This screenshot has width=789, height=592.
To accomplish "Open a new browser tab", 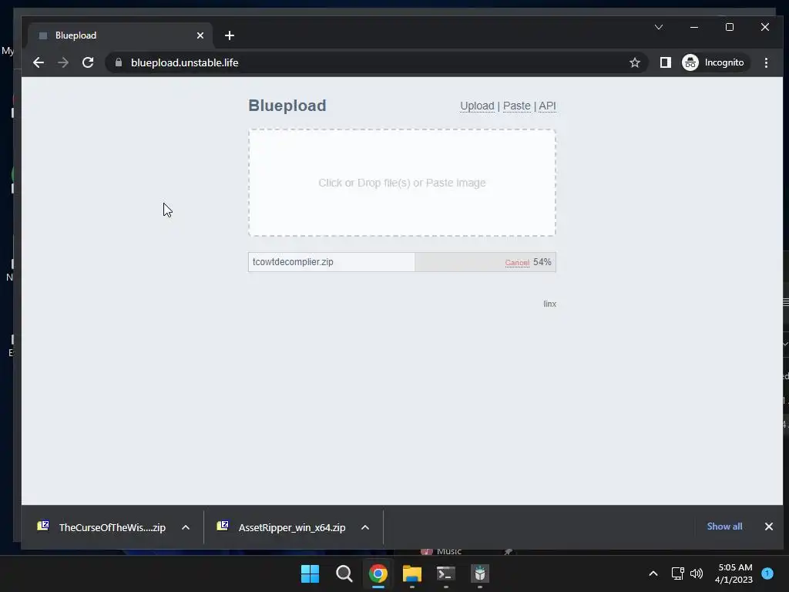I will point(230,35).
